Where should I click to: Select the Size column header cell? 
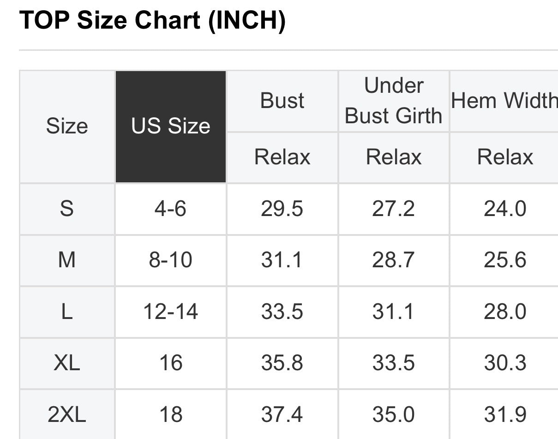pyautogui.click(x=67, y=126)
